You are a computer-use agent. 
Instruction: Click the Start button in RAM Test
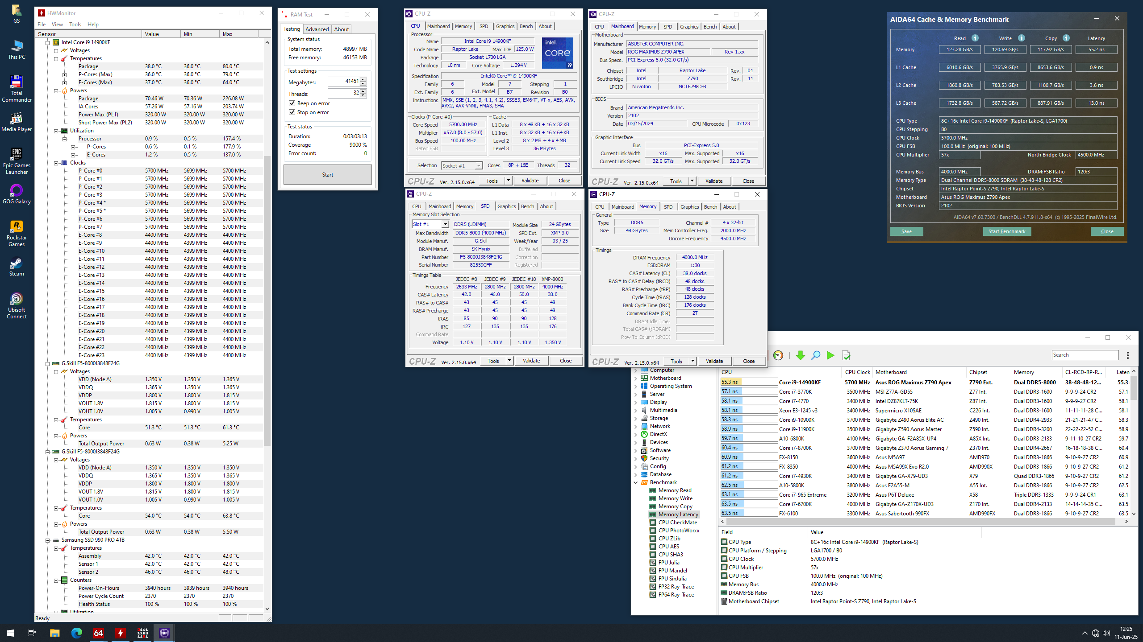pos(328,175)
